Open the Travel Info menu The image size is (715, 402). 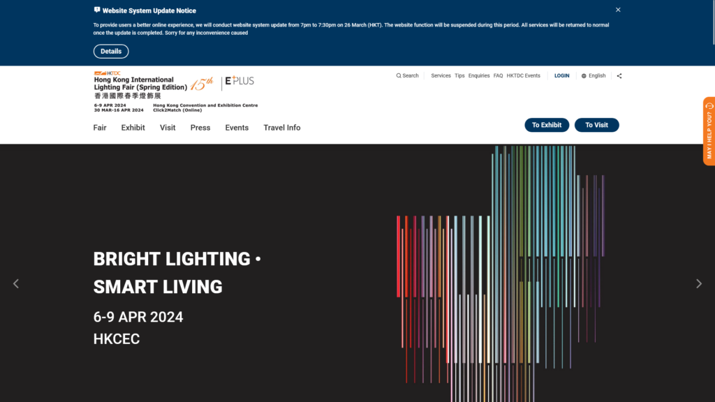(x=282, y=128)
